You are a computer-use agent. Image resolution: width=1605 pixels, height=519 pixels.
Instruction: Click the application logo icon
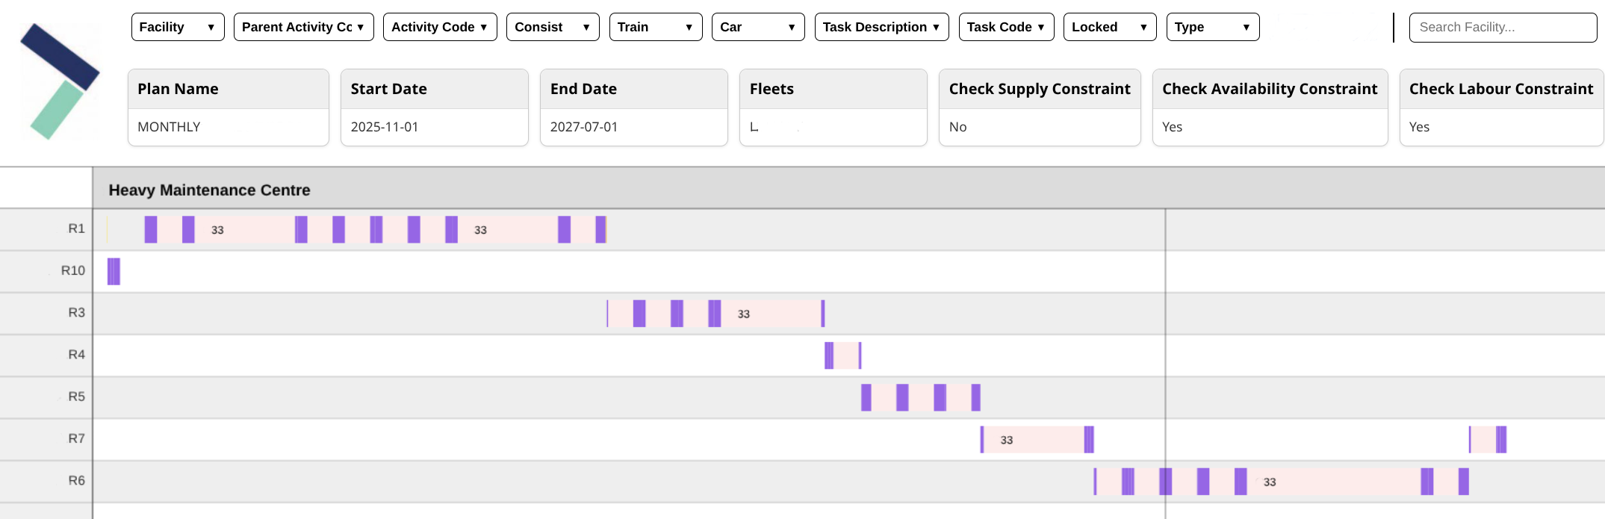coord(60,81)
